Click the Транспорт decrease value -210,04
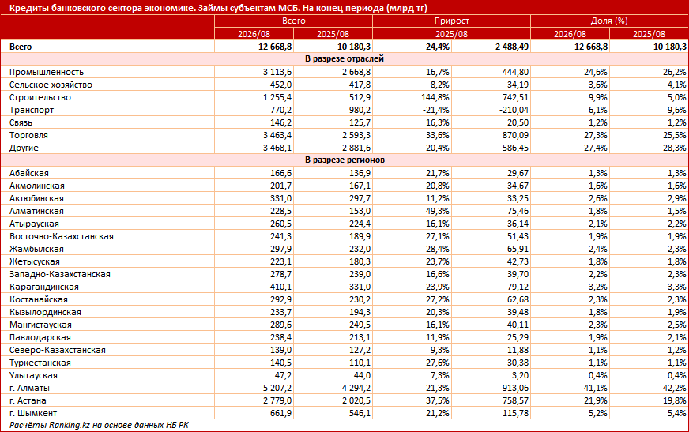Image resolution: width=689 pixels, height=432 pixels. point(513,111)
